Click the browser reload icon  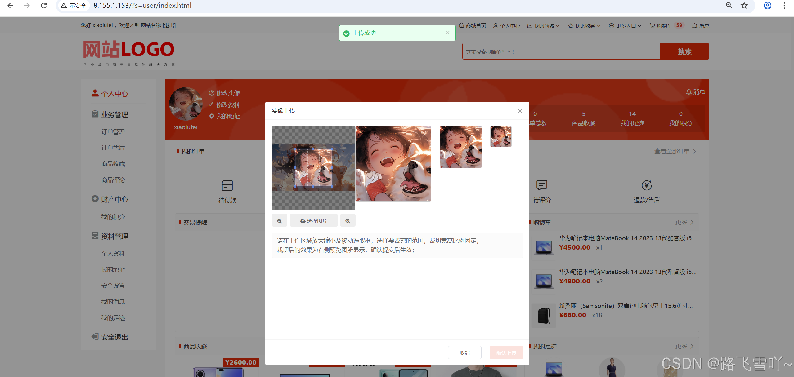click(x=44, y=6)
